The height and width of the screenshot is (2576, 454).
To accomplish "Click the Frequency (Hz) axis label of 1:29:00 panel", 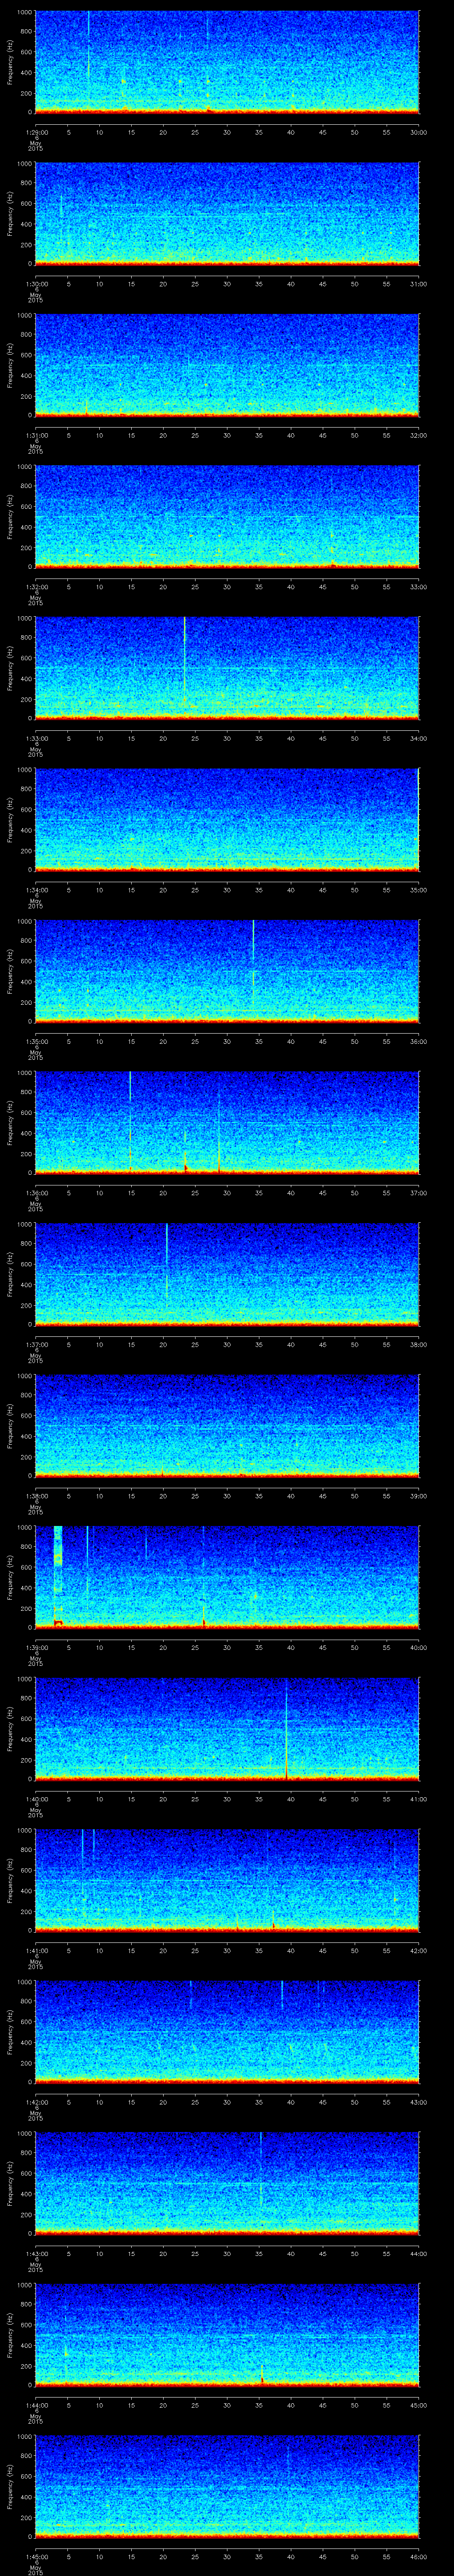I will [10, 62].
